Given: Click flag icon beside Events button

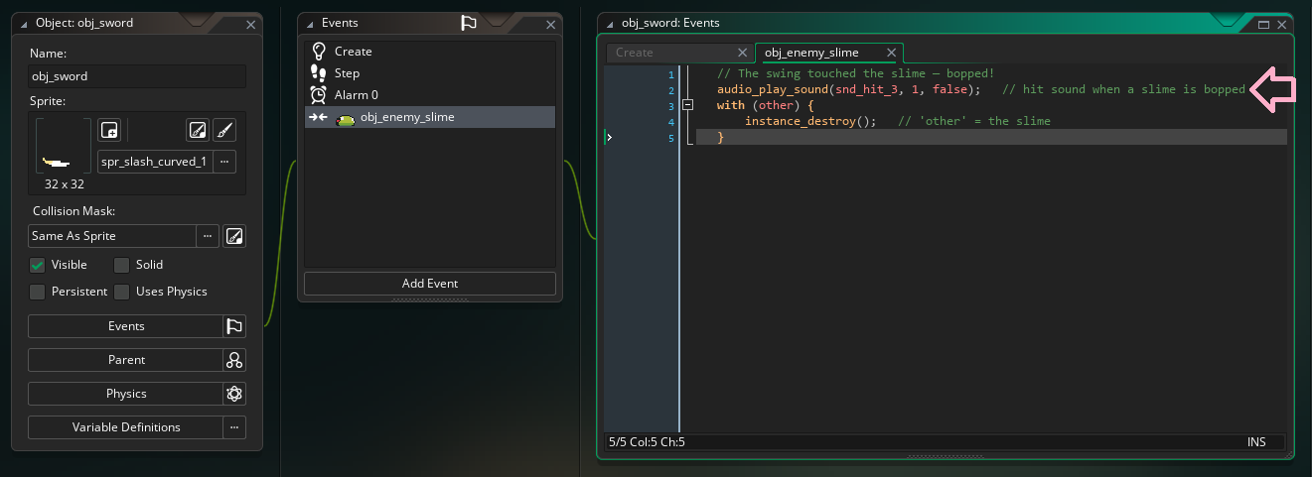Looking at the screenshot, I should (x=234, y=326).
